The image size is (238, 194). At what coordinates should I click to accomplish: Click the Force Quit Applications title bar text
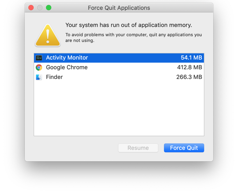point(119,8)
